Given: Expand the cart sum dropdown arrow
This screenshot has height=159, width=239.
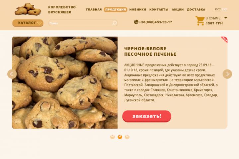Looking at the screenshot, I should coord(226,18).
